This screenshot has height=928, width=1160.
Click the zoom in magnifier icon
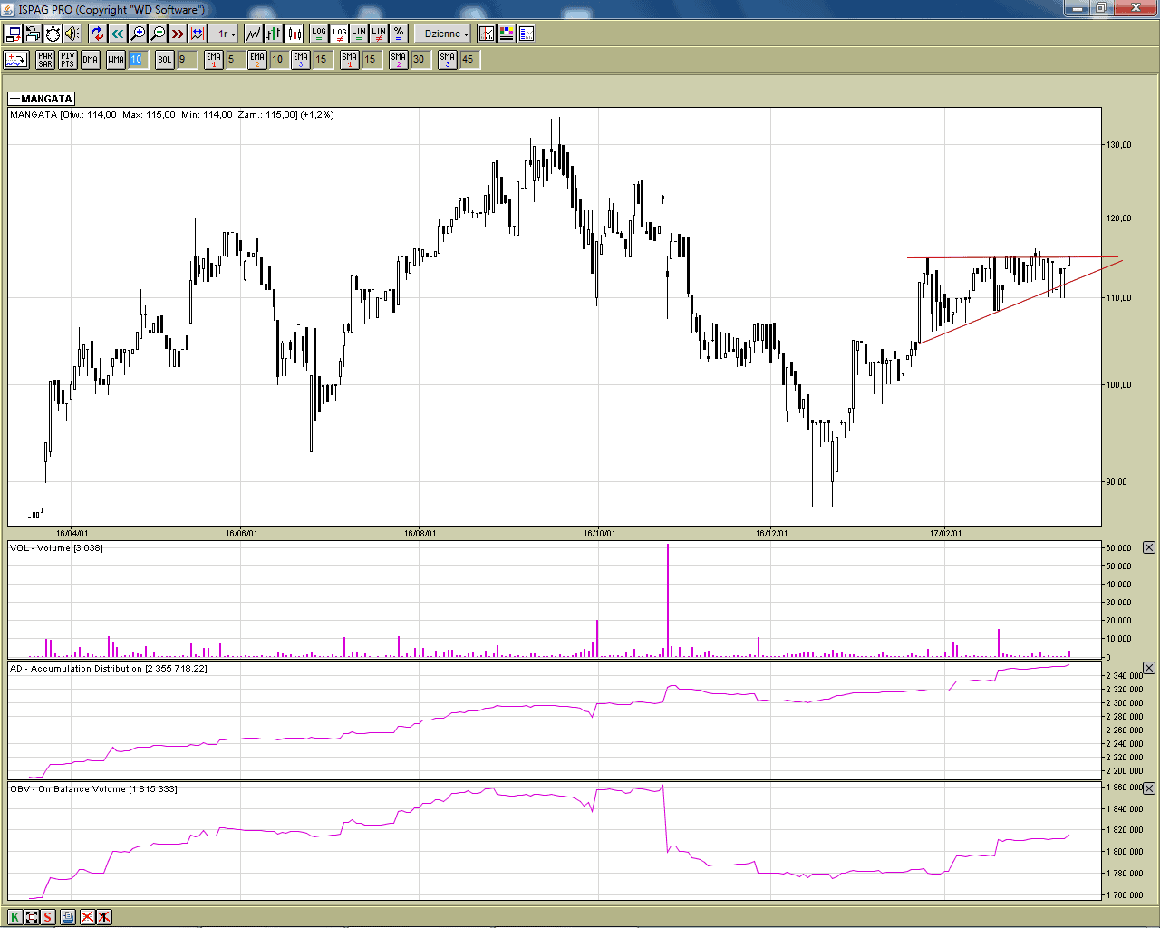coord(138,34)
